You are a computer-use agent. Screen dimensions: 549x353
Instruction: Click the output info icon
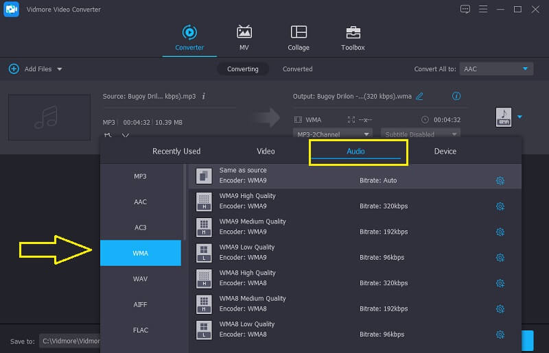pos(456,97)
